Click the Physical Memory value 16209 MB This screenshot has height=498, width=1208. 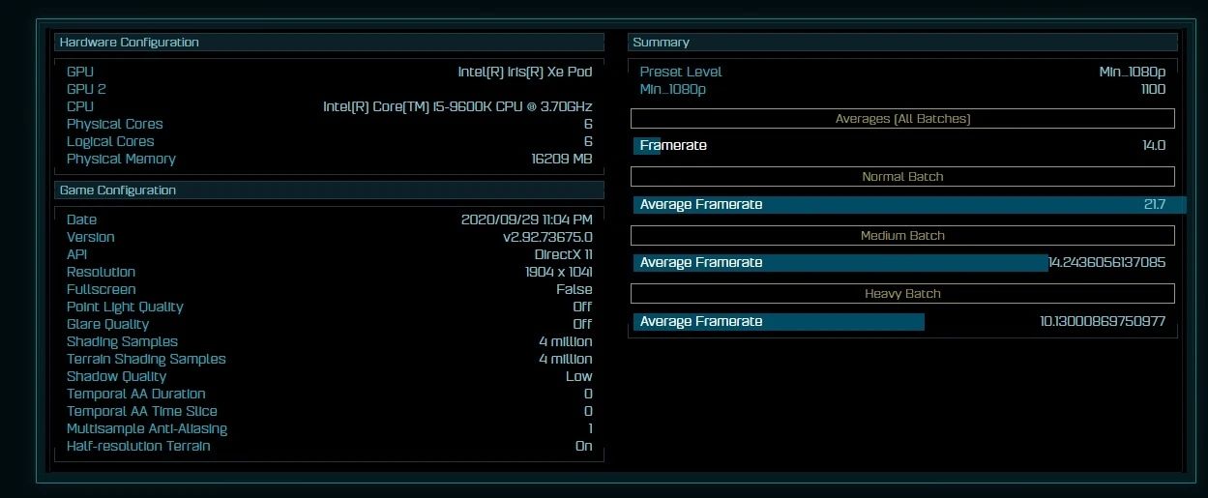562,159
